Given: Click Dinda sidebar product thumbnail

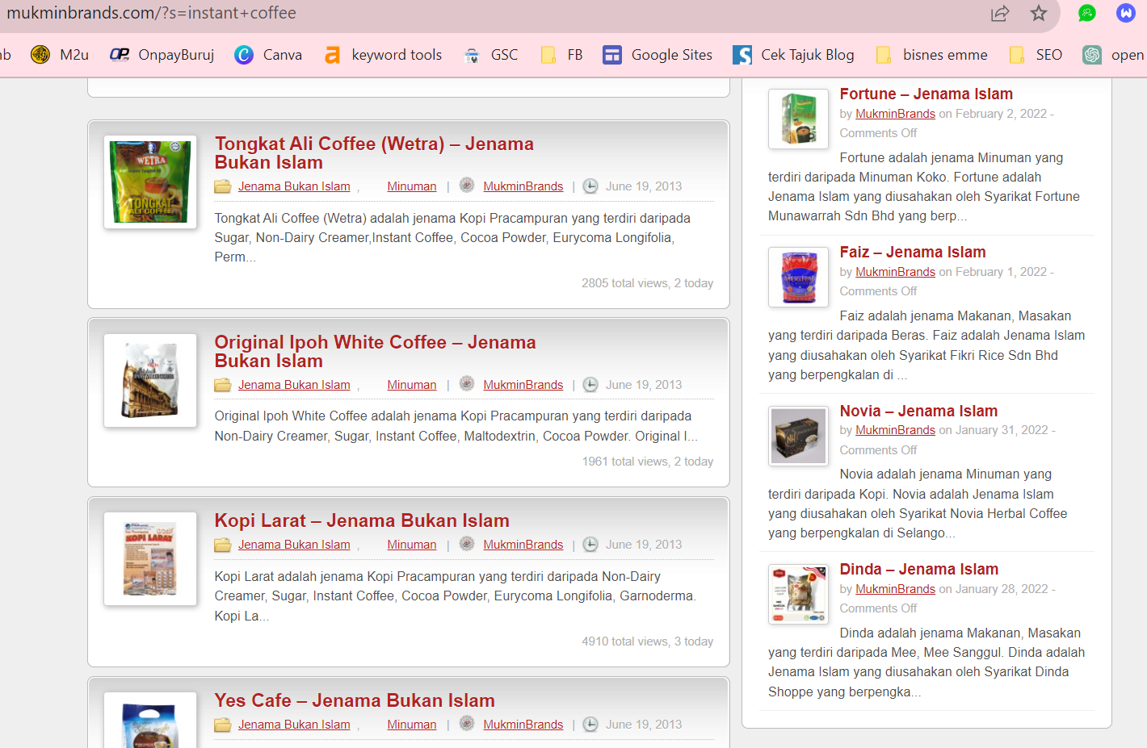Looking at the screenshot, I should [798, 594].
